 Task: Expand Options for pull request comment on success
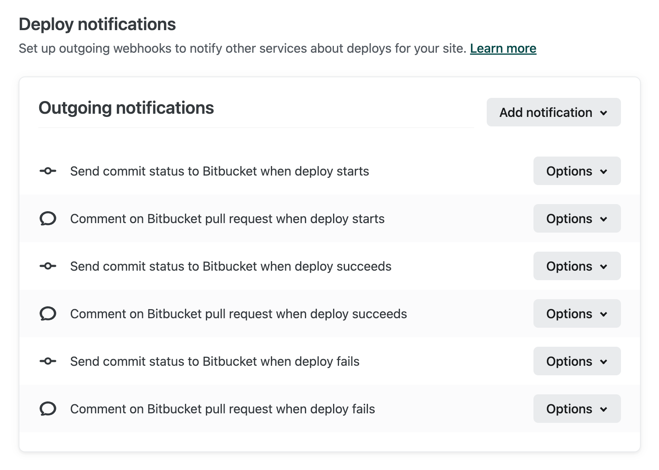[577, 314]
